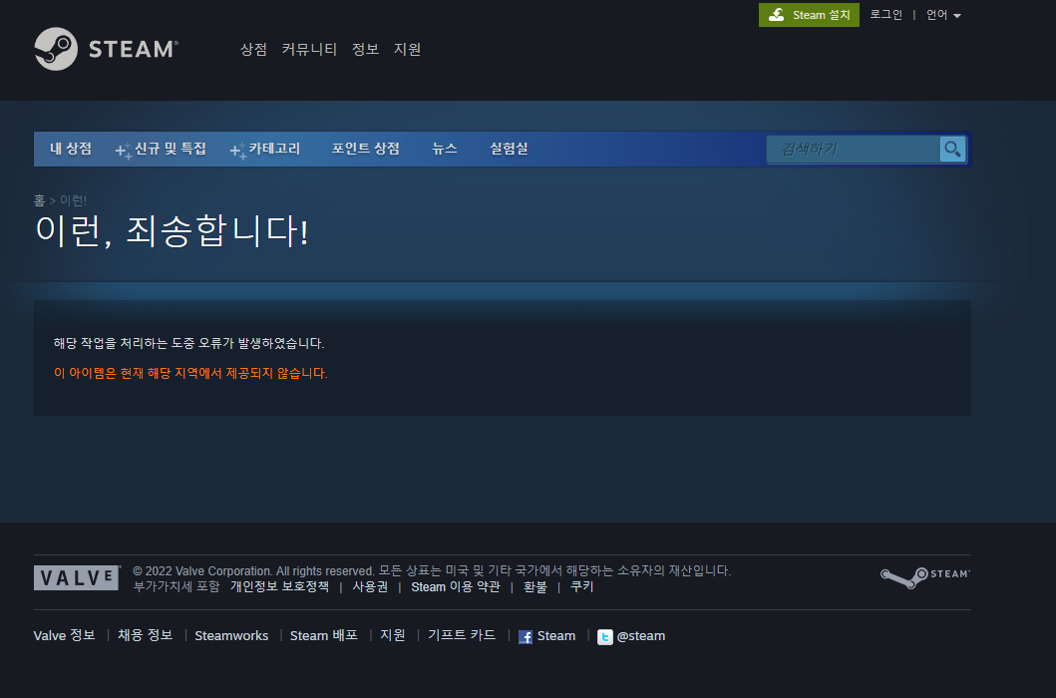1056x698 pixels.
Task: Open the 사용권 legal link
Action: [x=370, y=587]
